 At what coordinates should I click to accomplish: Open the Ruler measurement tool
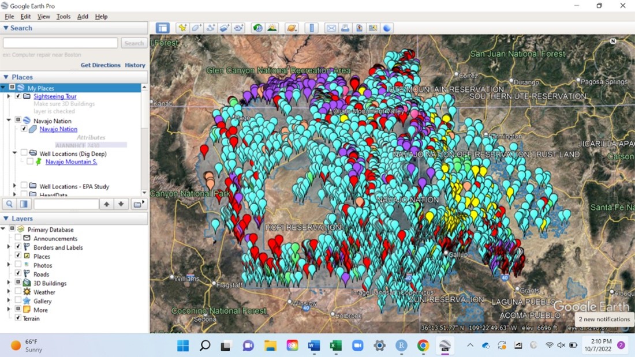pyautogui.click(x=312, y=28)
